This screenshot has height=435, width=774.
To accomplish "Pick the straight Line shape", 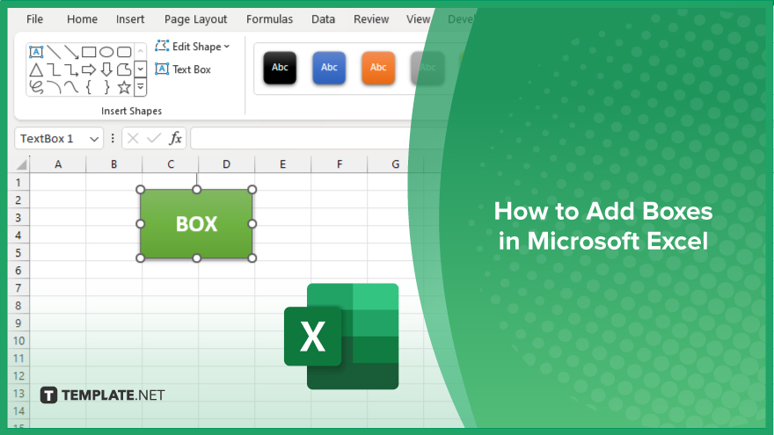I will tap(54, 52).
